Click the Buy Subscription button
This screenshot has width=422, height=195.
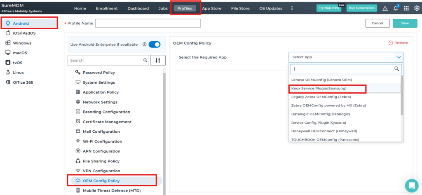tap(362, 8)
